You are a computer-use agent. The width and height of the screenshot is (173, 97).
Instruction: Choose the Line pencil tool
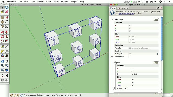7,18
